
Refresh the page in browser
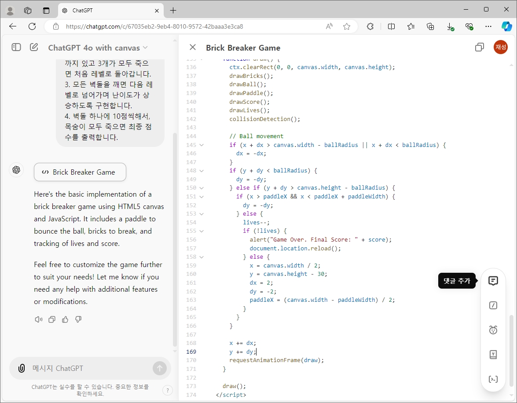(x=32, y=26)
